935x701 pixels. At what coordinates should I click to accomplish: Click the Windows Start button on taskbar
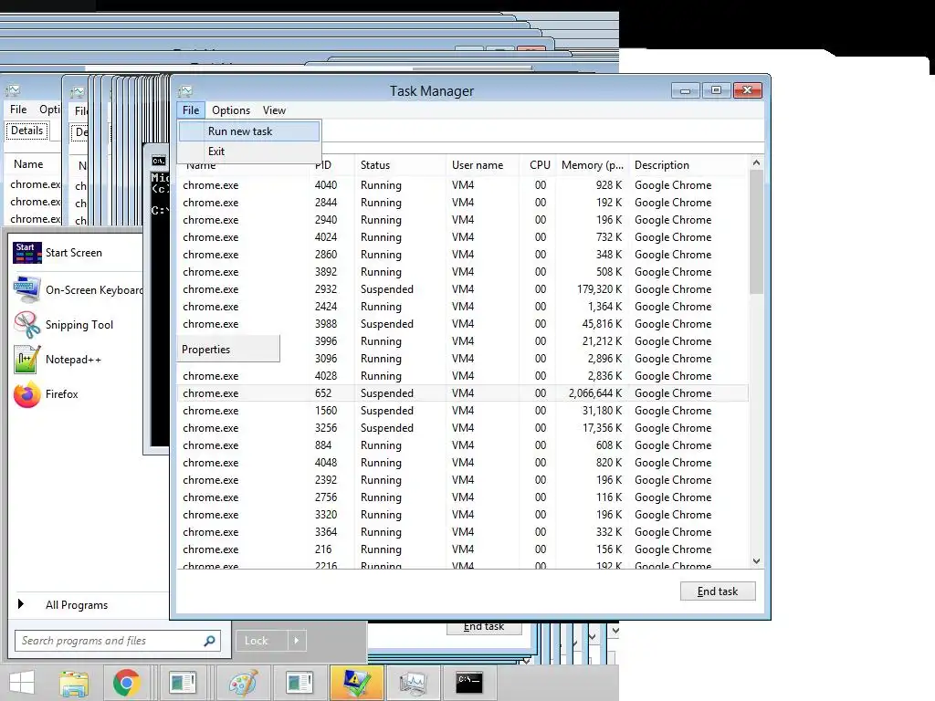(x=22, y=683)
